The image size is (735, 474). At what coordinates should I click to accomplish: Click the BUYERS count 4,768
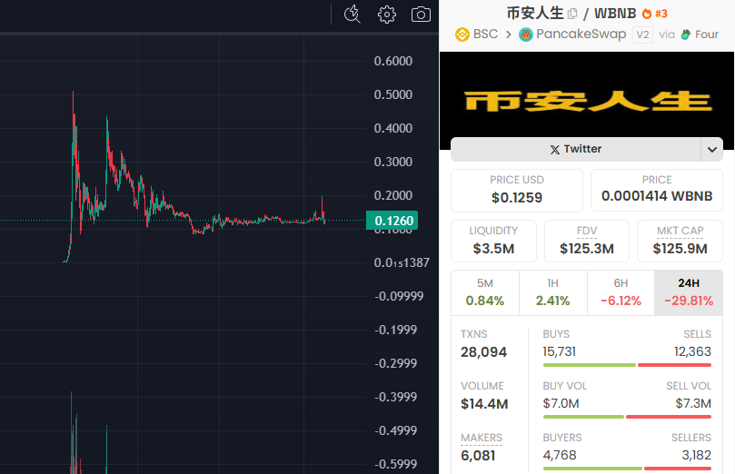tap(560, 455)
